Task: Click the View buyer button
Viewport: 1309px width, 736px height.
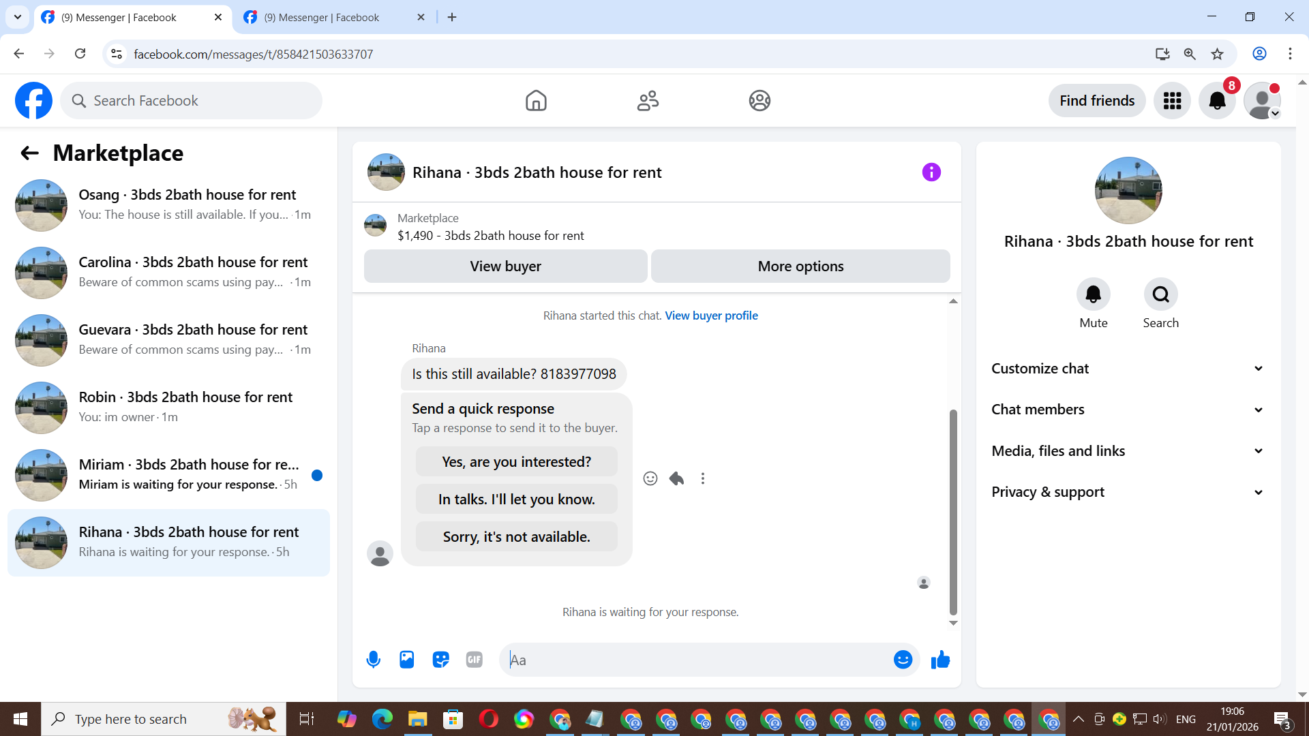Action: [505, 266]
